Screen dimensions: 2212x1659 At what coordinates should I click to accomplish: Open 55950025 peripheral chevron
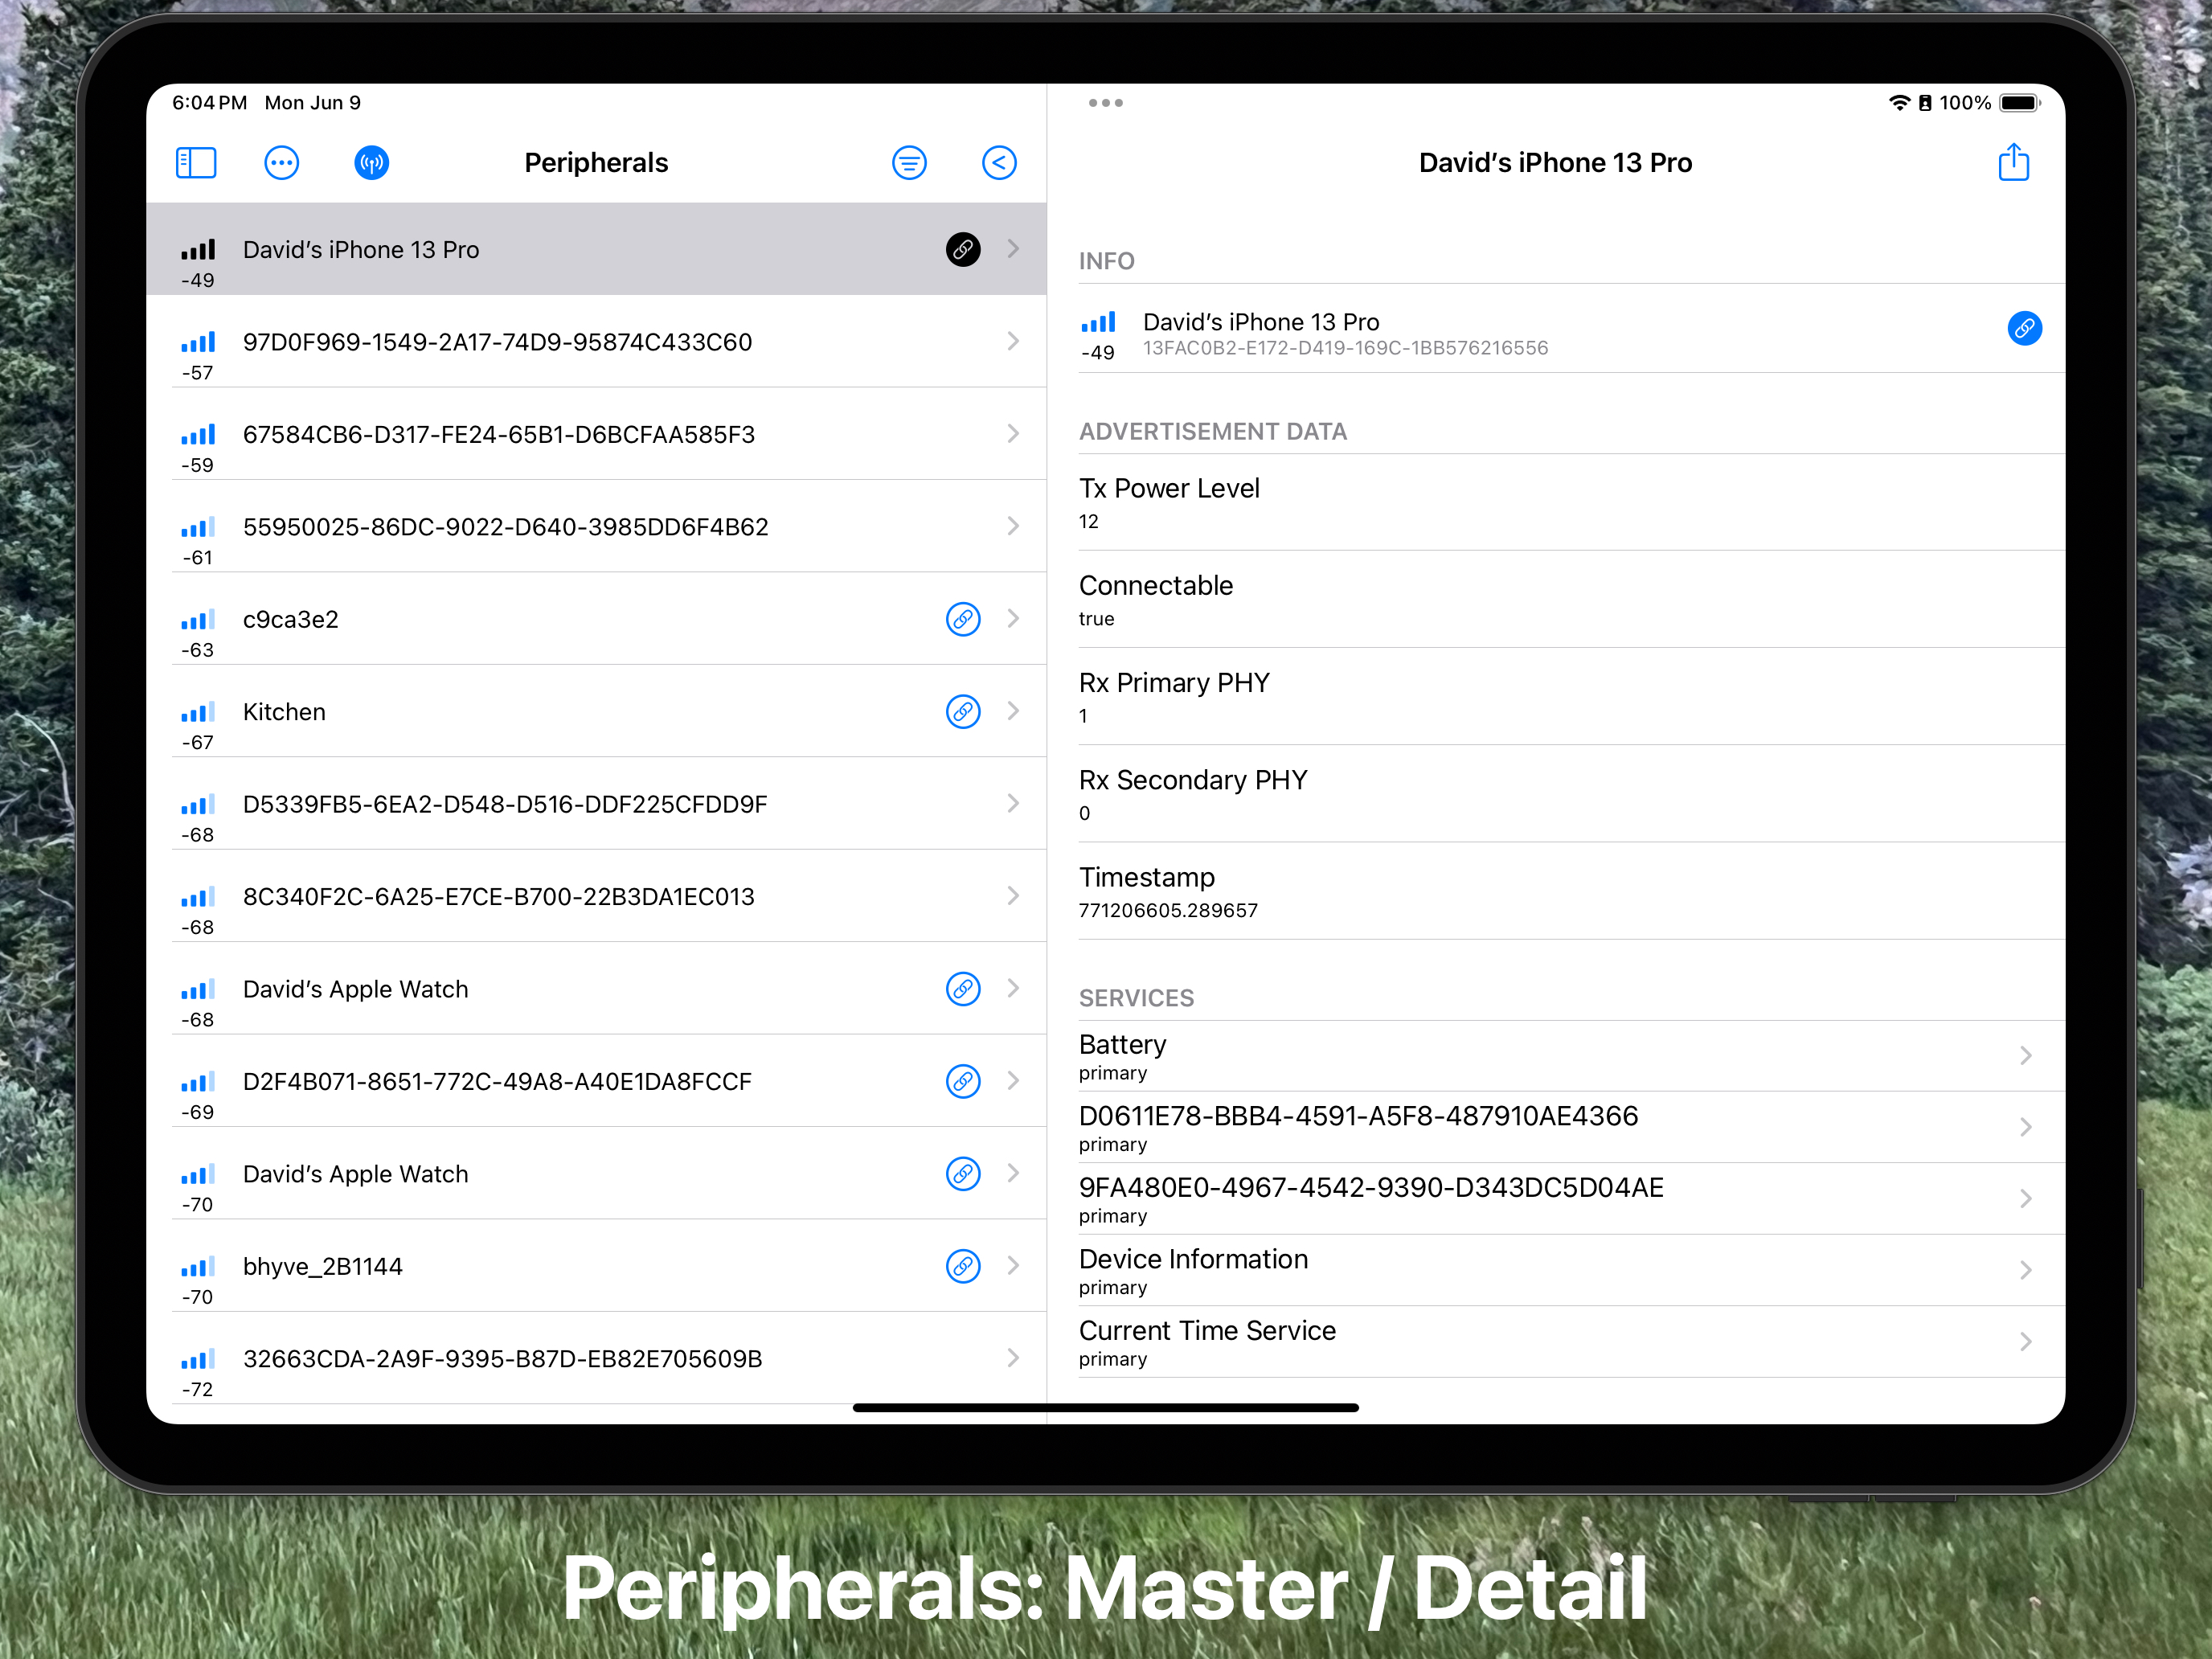(1014, 526)
